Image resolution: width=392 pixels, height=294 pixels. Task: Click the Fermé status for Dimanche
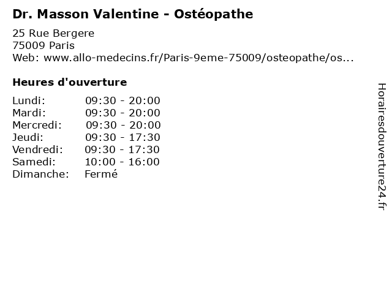pyautogui.click(x=101, y=174)
